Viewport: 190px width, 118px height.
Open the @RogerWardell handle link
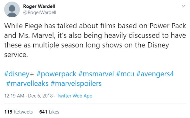pyautogui.click(x=40, y=13)
